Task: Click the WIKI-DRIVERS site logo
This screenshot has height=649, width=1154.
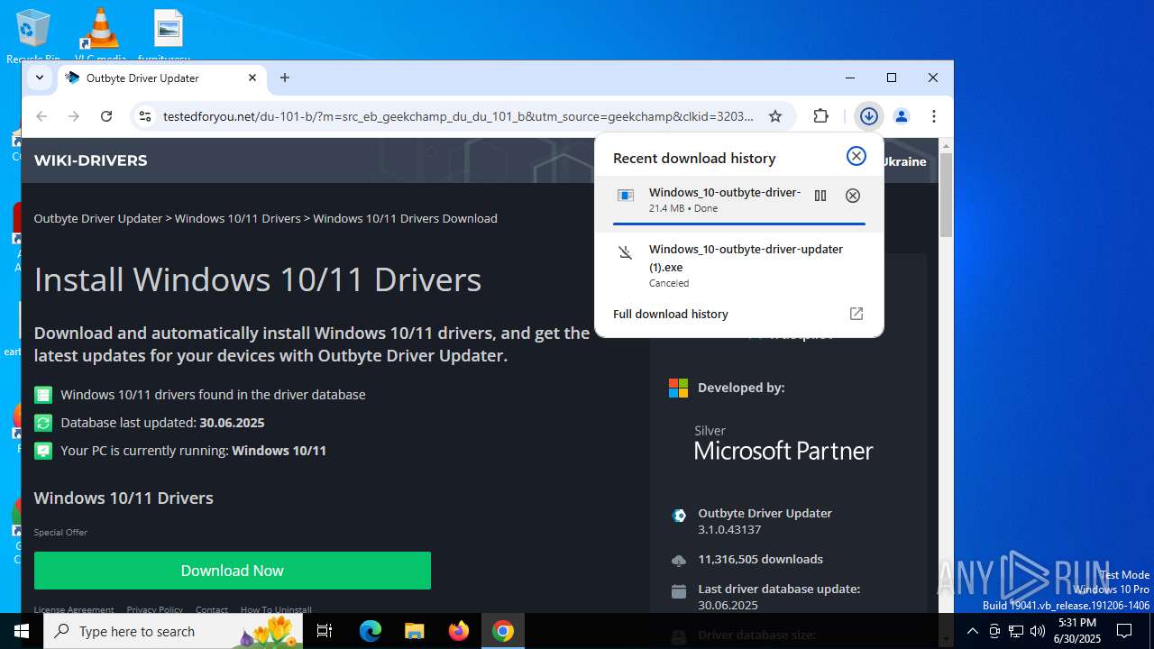Action: [x=90, y=160]
